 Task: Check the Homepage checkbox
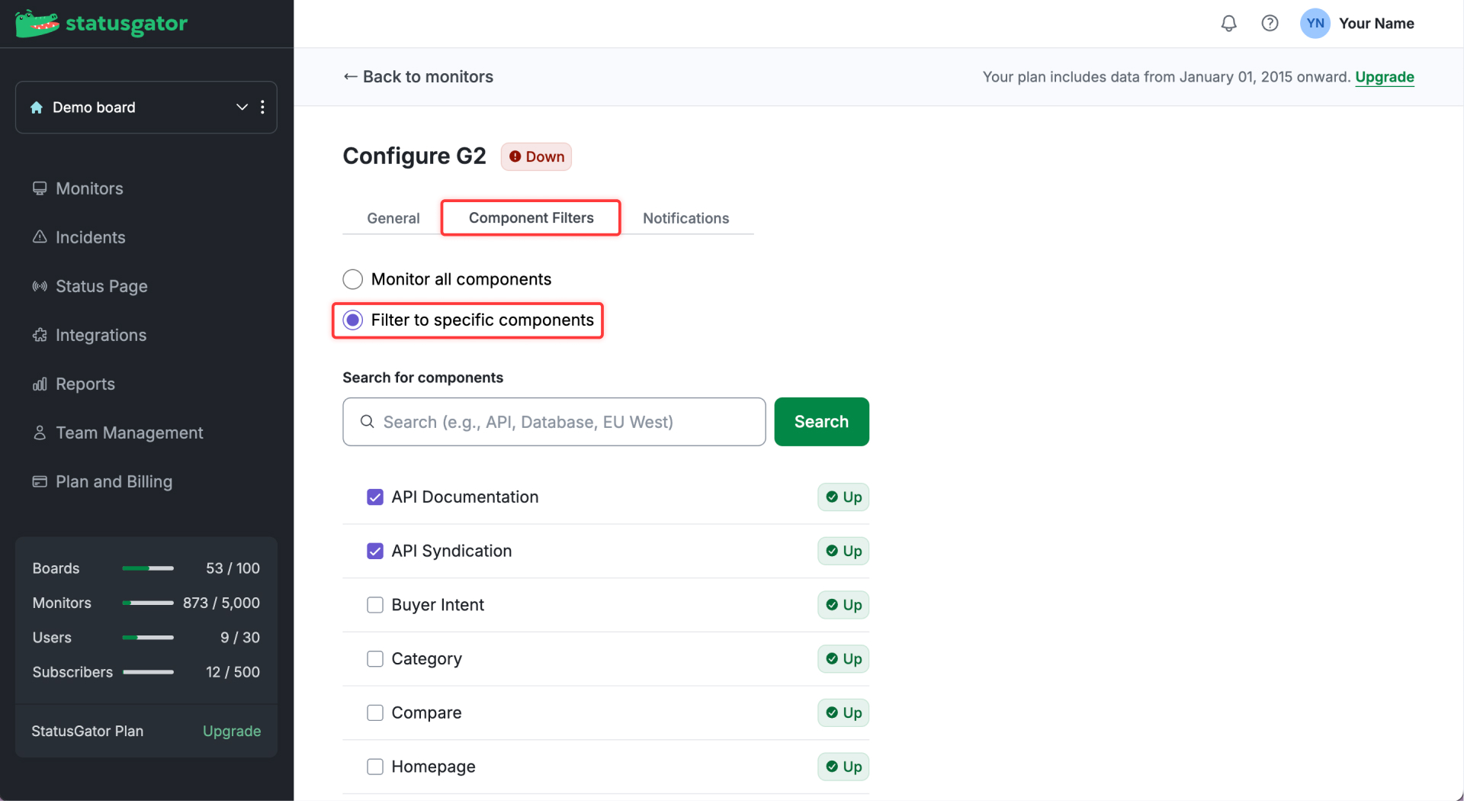click(x=375, y=767)
